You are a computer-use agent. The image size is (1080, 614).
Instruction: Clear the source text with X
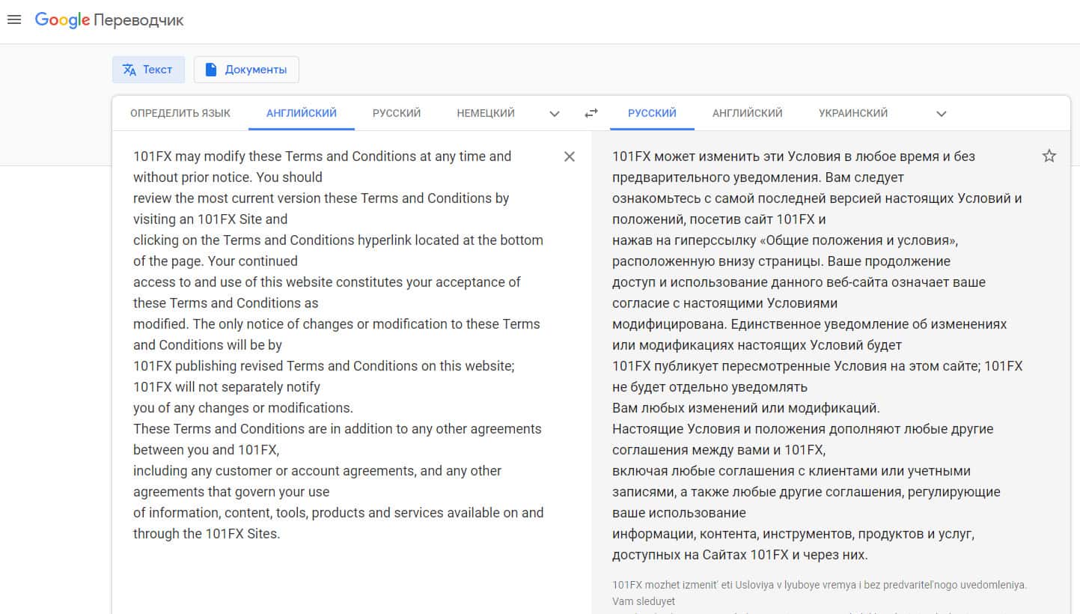570,156
